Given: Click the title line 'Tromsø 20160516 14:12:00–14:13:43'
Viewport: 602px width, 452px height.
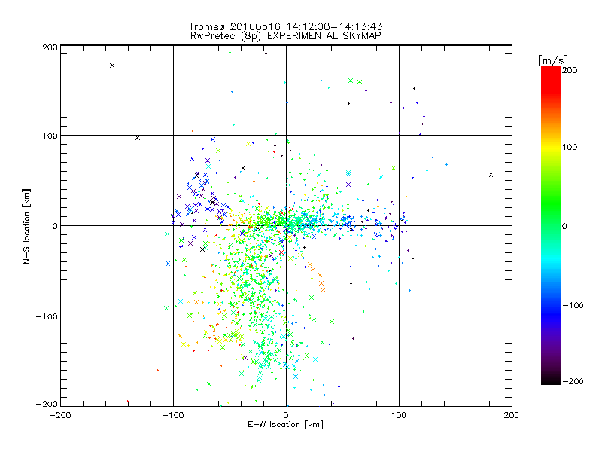Looking at the screenshot, I should point(285,26).
